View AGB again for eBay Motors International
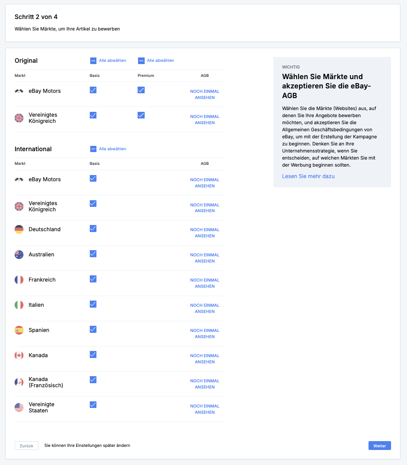407x465 pixels. tap(205, 183)
